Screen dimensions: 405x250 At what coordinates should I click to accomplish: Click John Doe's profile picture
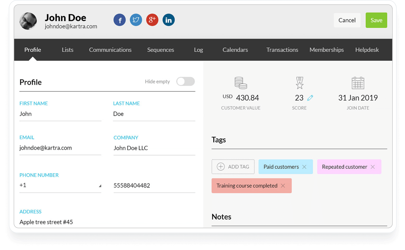[28, 21]
